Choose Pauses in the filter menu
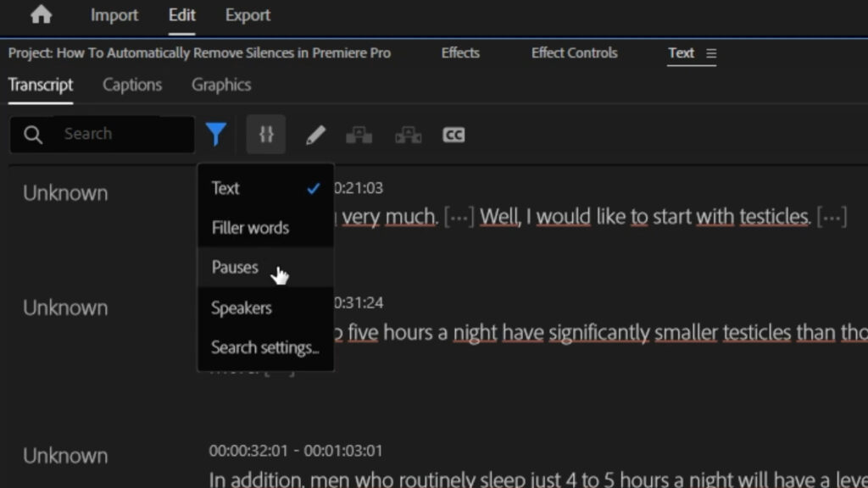Screen dimensions: 868x488 pyautogui.click(x=265, y=267)
